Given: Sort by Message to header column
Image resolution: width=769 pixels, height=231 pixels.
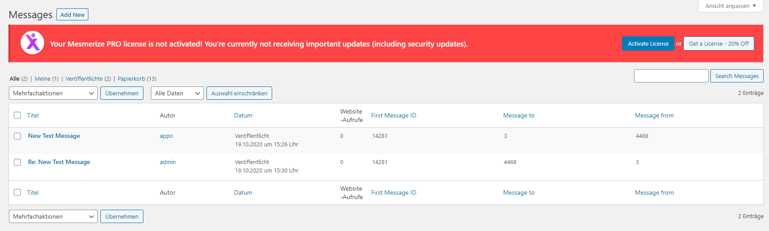Looking at the screenshot, I should [x=519, y=115].
